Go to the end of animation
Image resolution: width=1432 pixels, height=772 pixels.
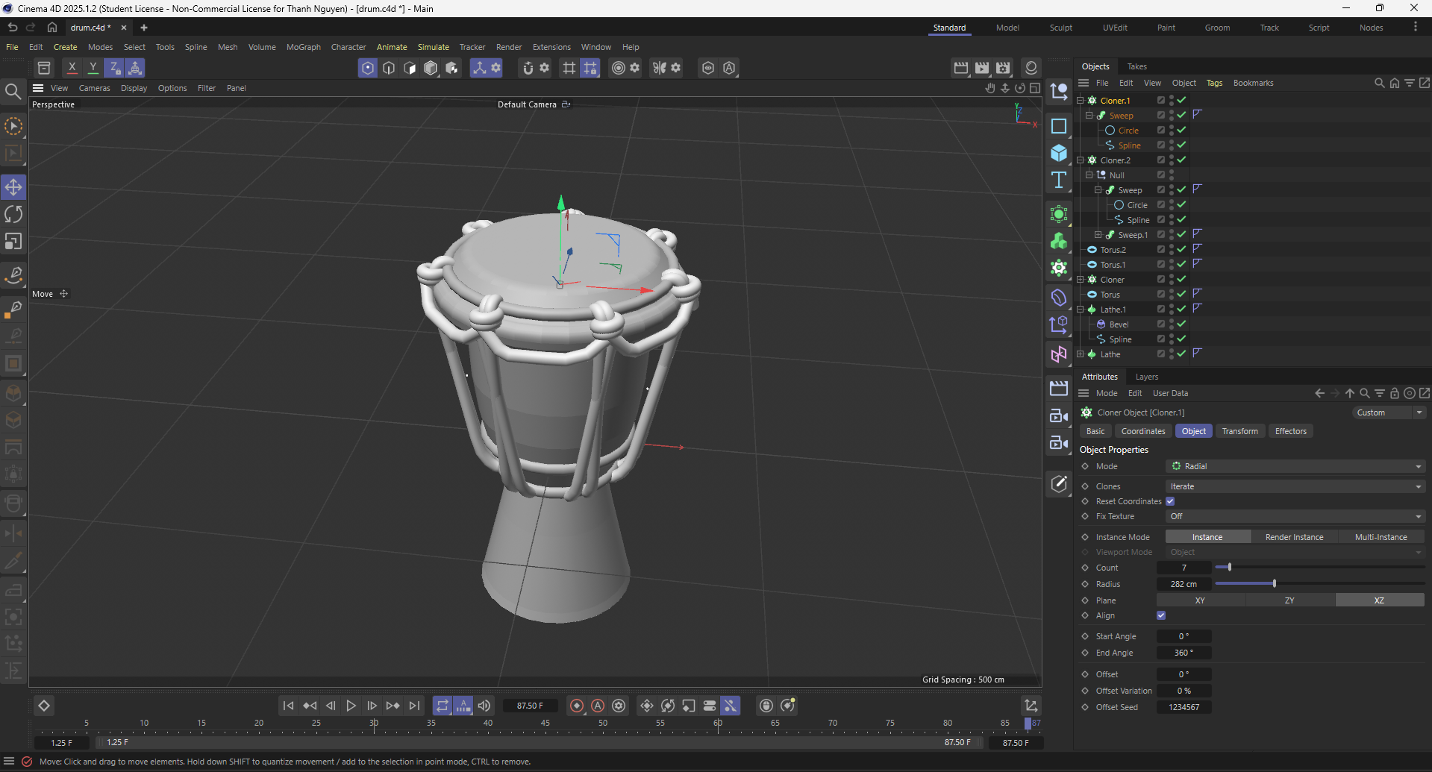414,706
